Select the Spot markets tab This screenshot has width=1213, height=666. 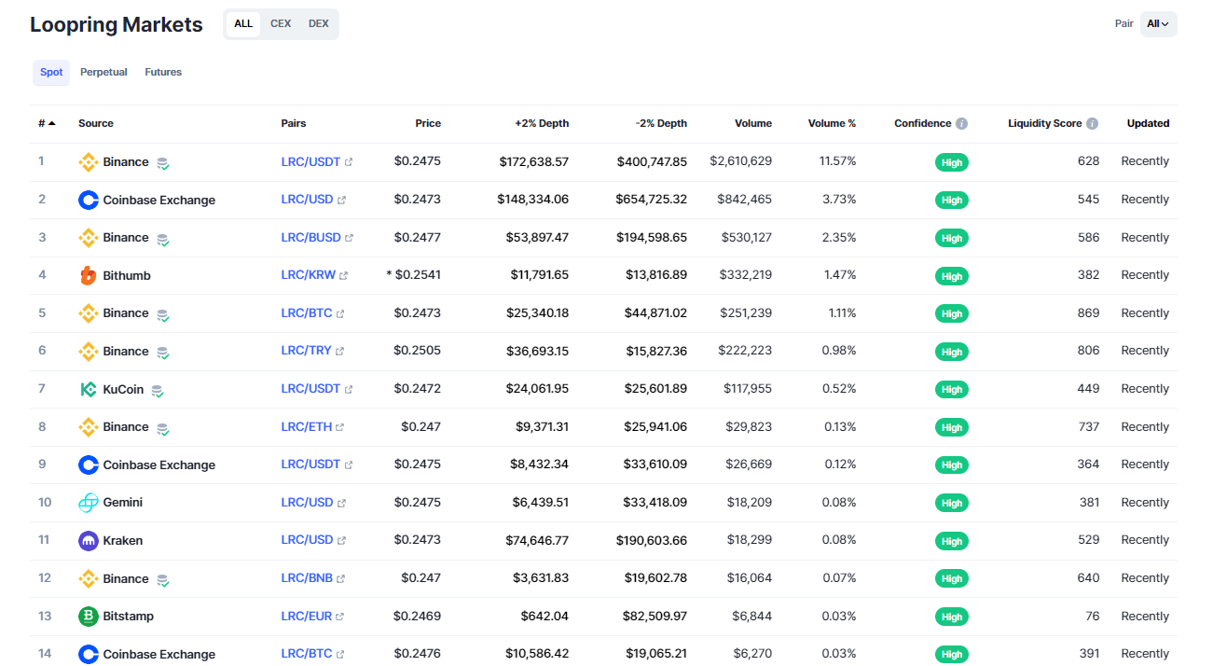click(51, 73)
